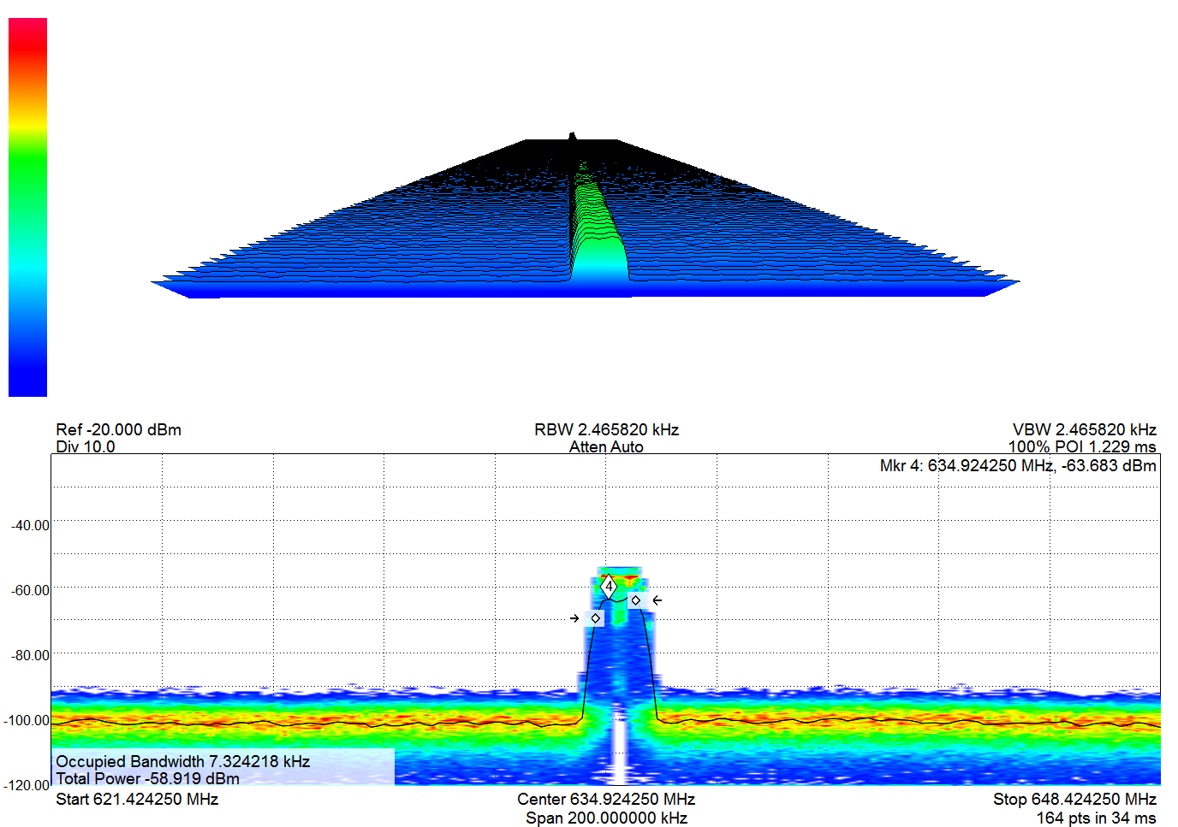Image resolution: width=1178 pixels, height=827 pixels.
Task: Click the RBW 2.465820 kHz readout
Action: pyautogui.click(x=606, y=429)
